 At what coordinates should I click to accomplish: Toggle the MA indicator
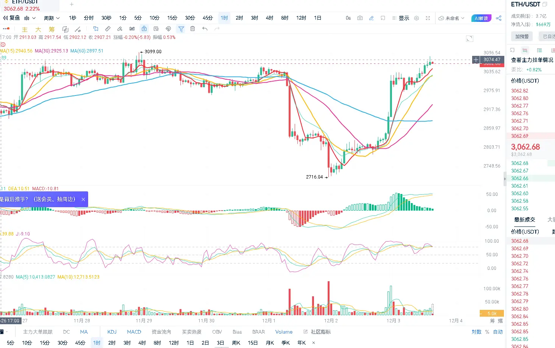point(84,332)
